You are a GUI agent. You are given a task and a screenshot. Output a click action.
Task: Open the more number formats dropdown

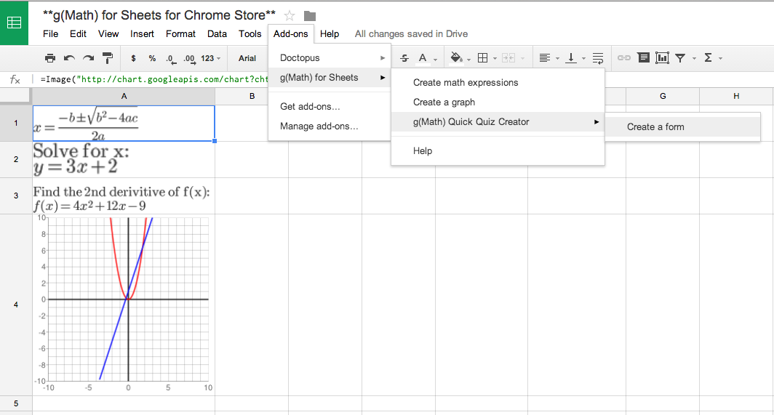pyautogui.click(x=210, y=58)
